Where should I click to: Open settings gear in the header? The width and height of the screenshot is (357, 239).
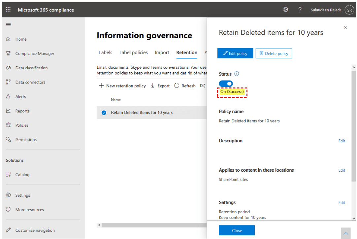tap(286, 10)
